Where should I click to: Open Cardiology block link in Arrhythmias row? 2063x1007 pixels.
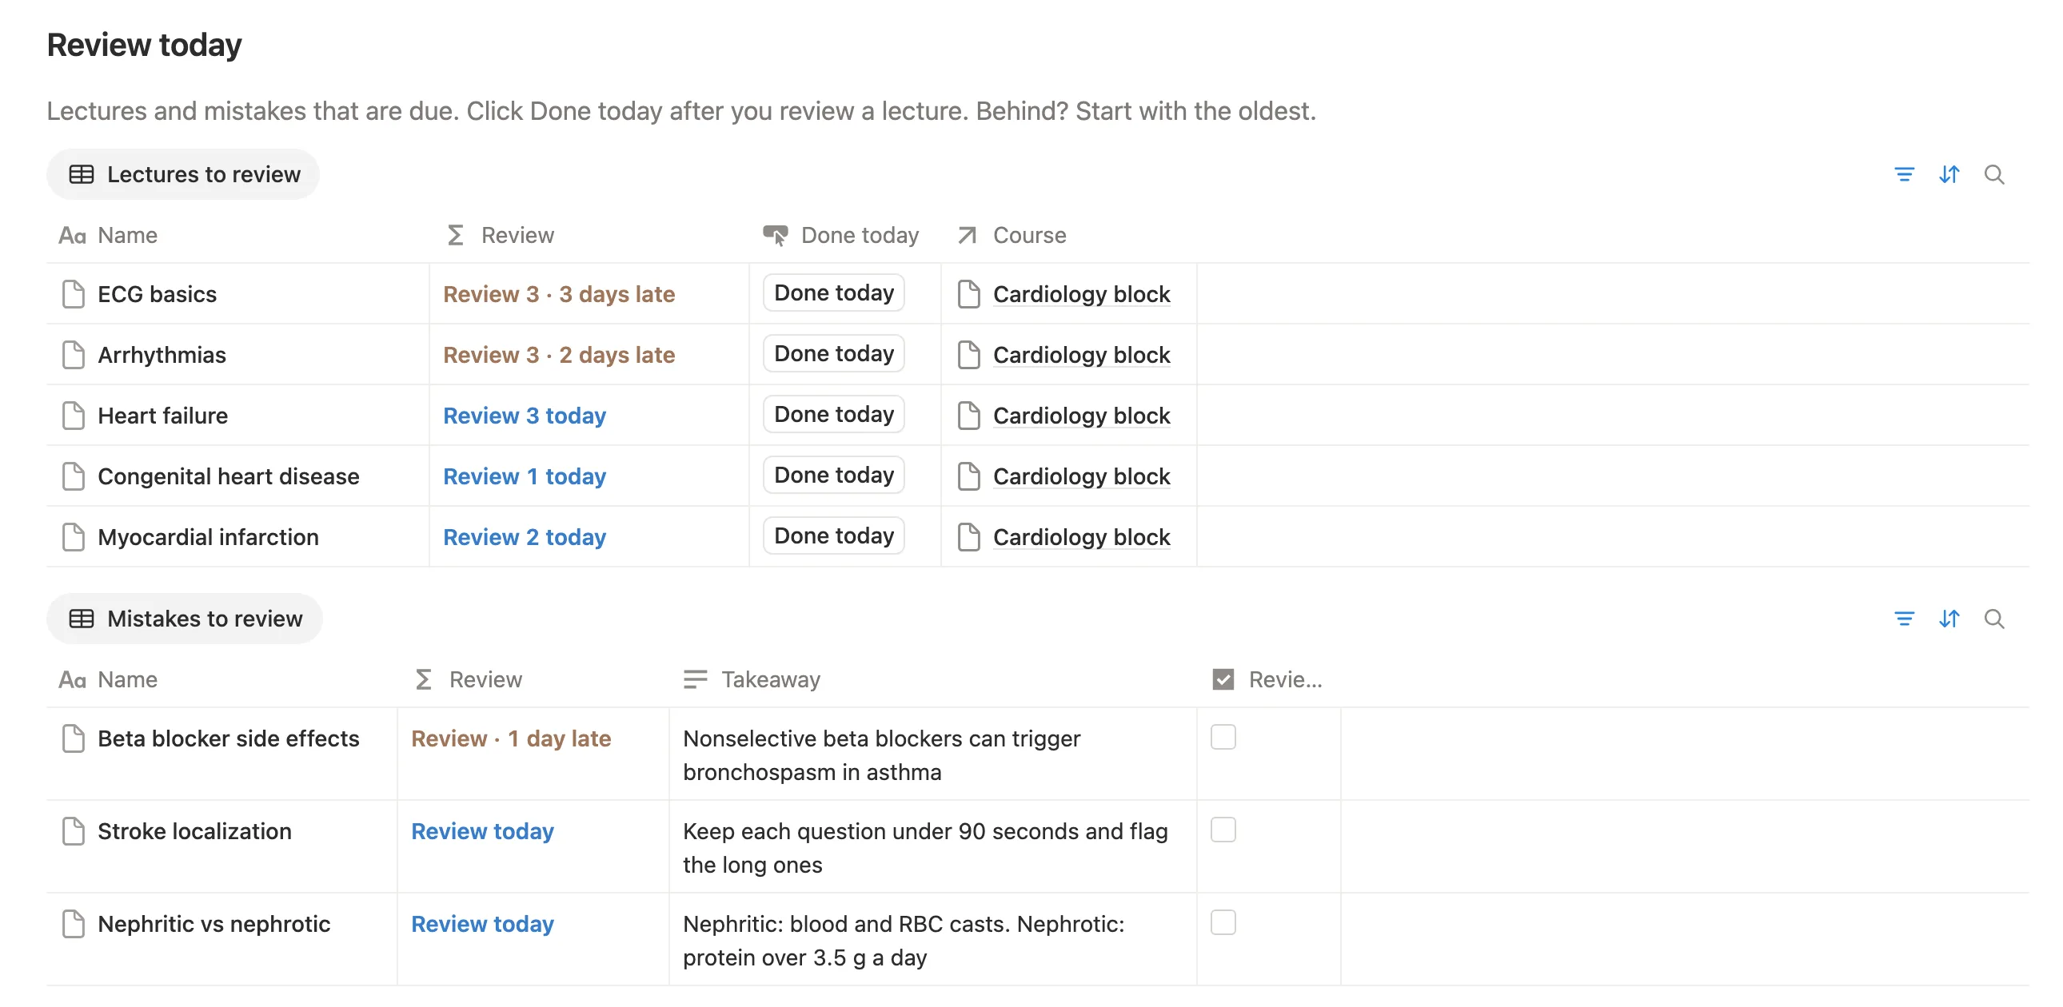tap(1081, 356)
